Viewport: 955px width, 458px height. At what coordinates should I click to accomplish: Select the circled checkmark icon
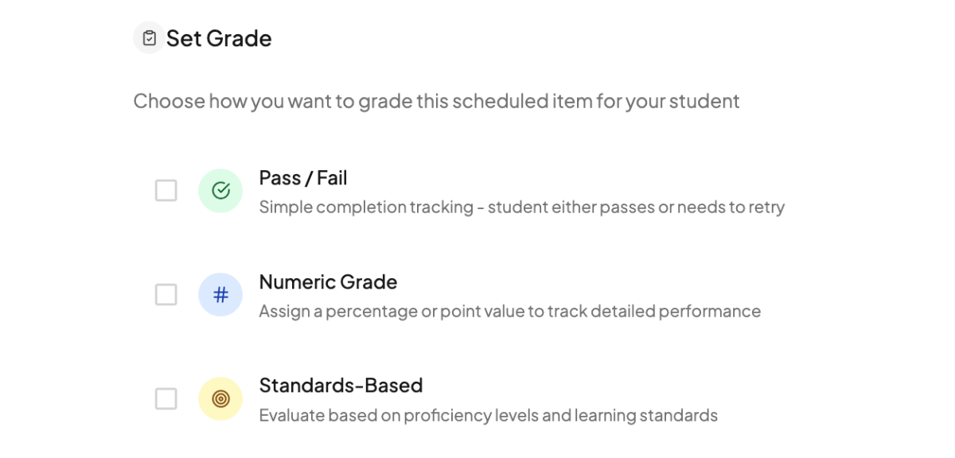coord(220,191)
